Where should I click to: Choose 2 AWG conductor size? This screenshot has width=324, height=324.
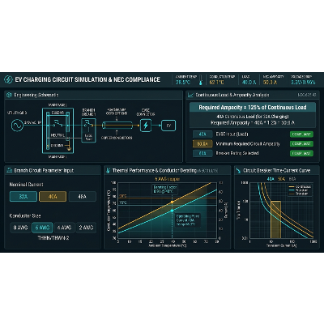coord(86,228)
